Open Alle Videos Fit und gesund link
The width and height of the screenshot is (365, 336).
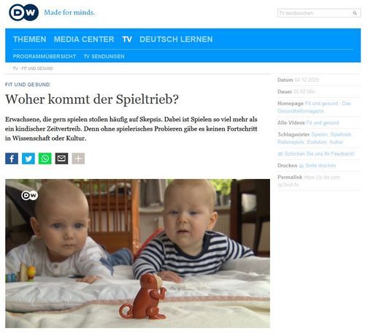323,123
